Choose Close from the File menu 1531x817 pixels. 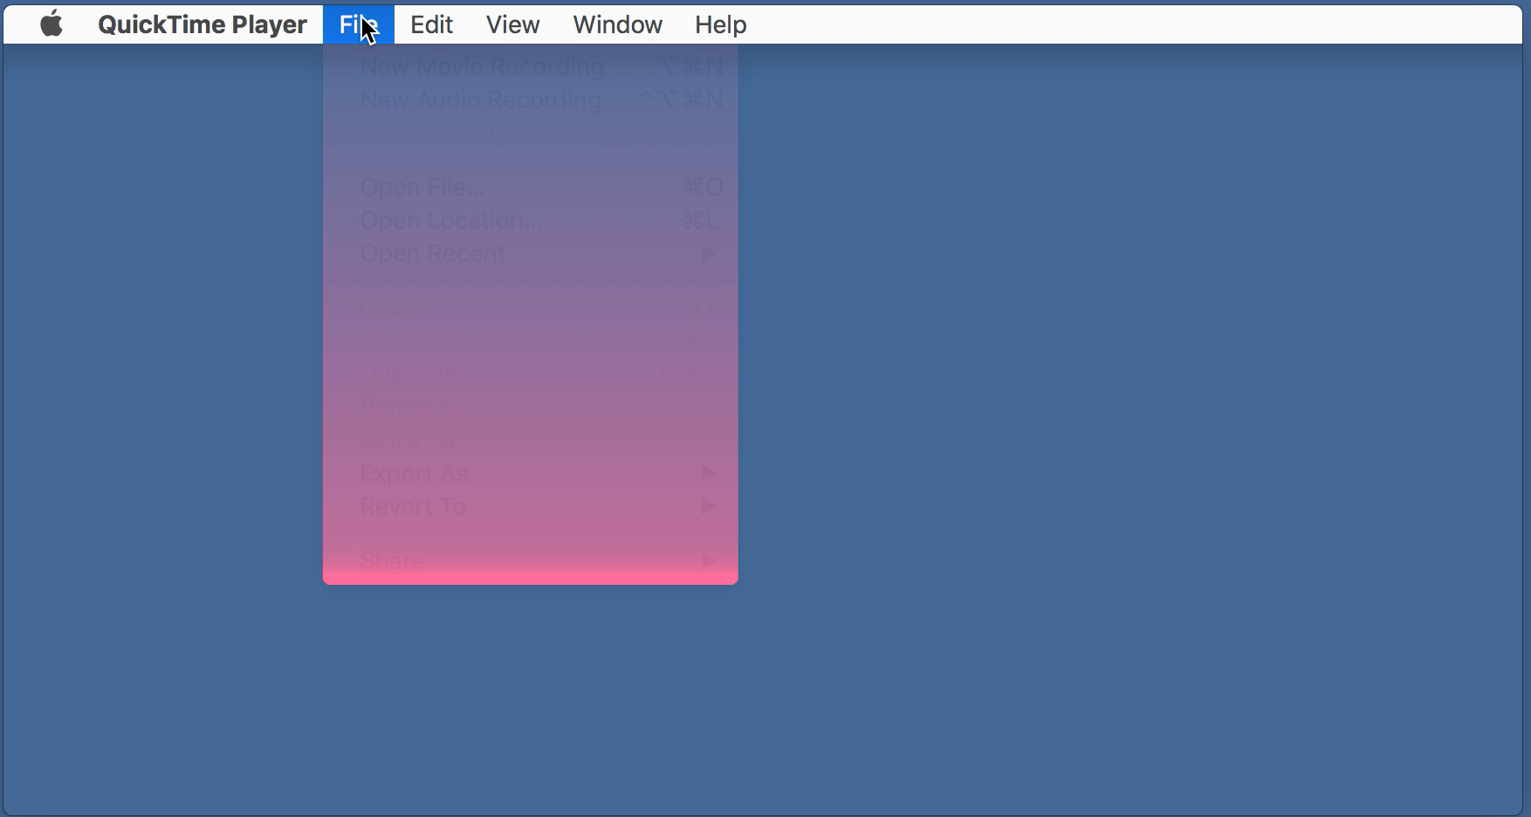tap(531, 307)
